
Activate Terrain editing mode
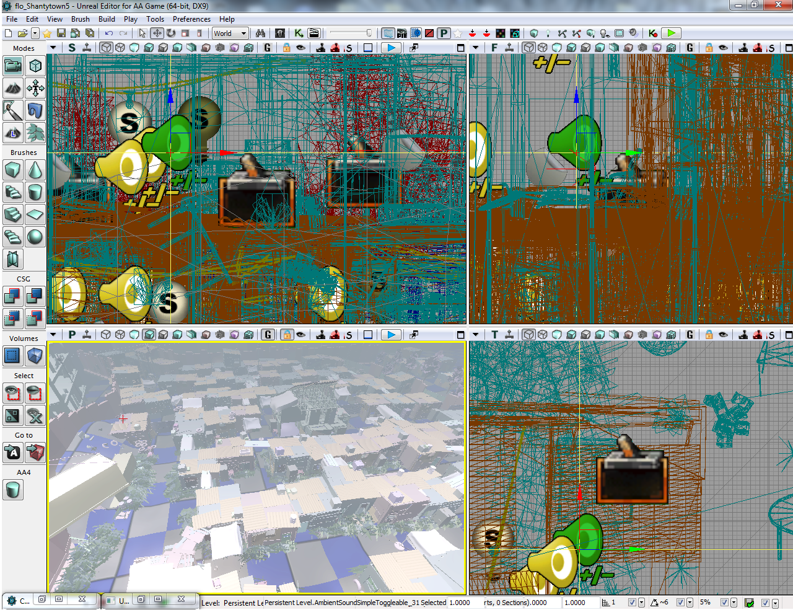point(13,88)
